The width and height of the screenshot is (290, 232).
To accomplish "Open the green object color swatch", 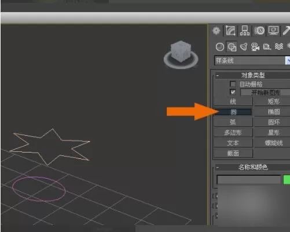I will click(287, 180).
